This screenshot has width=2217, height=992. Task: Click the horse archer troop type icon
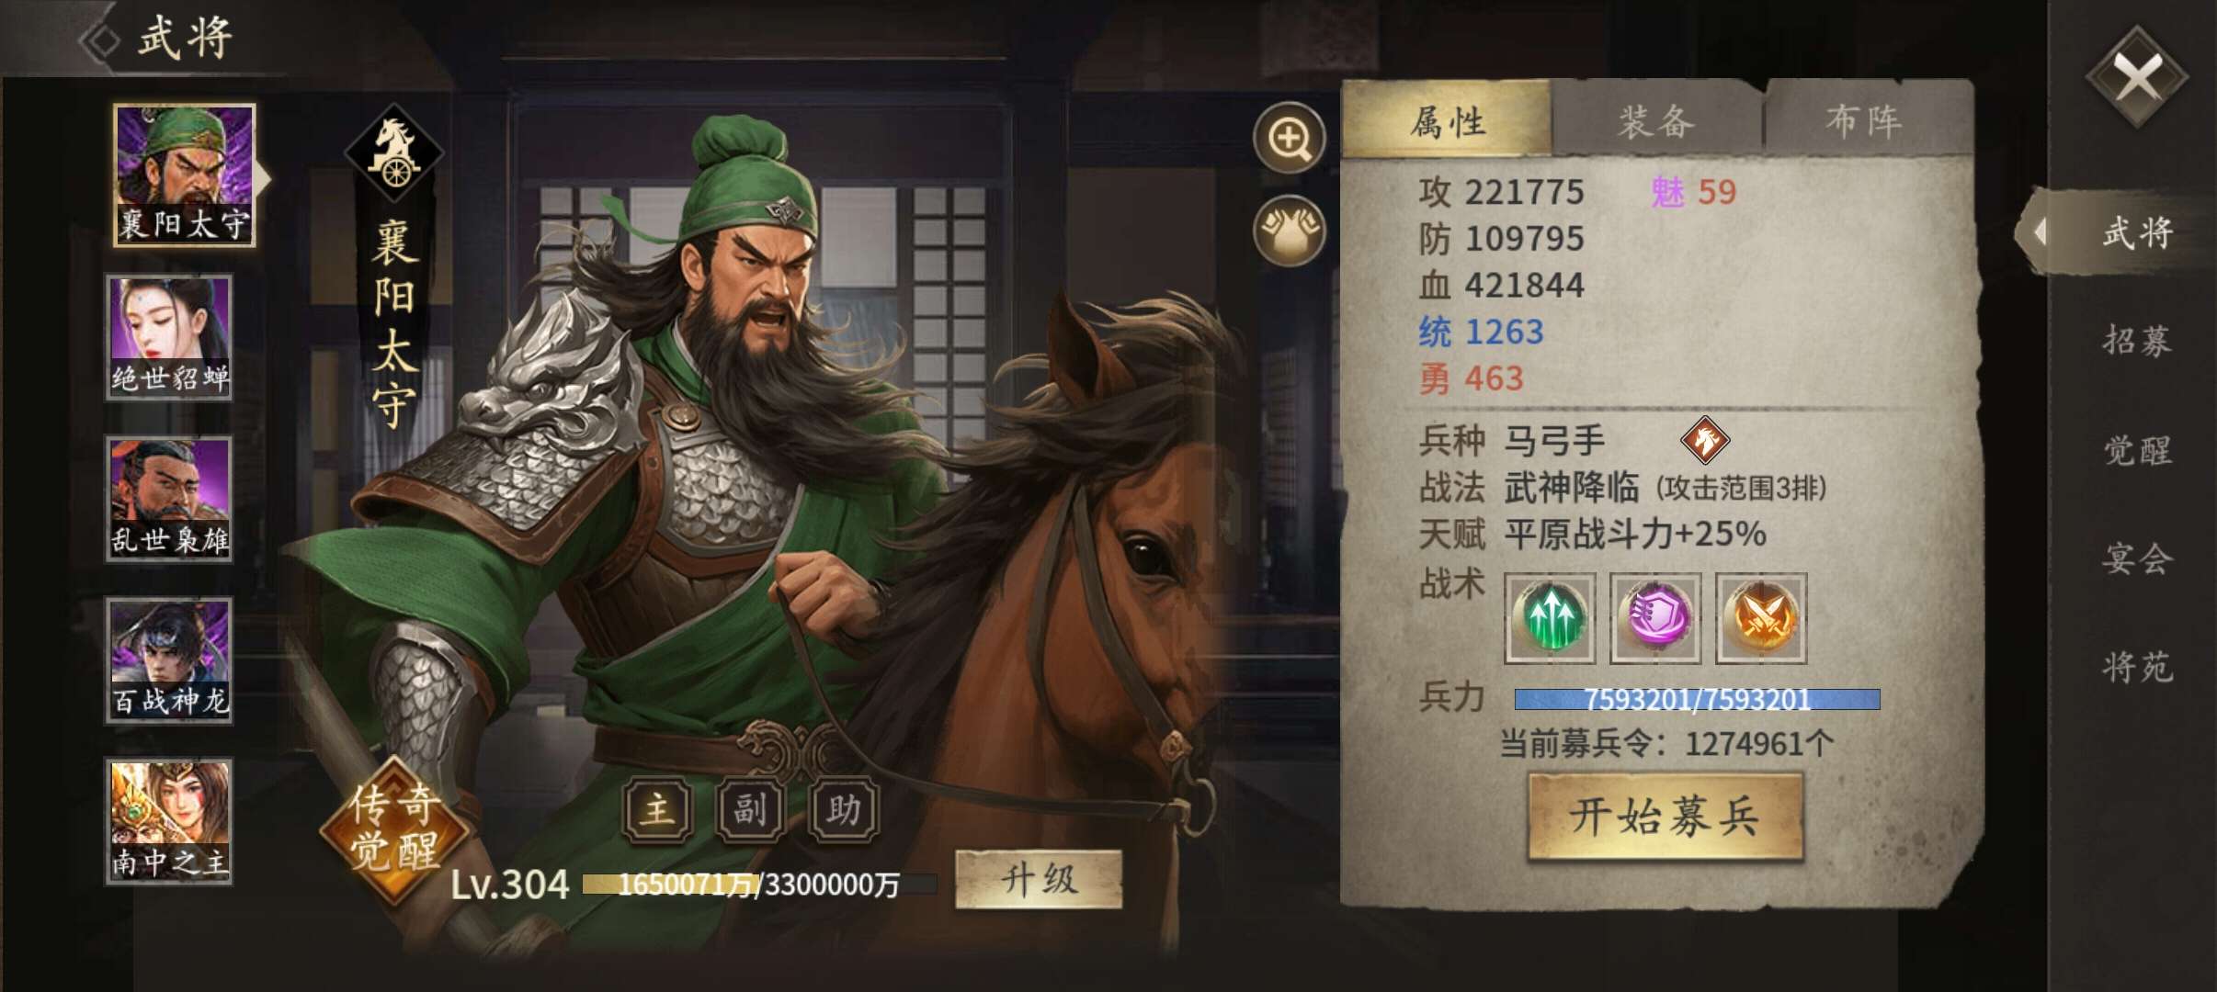coord(1705,440)
